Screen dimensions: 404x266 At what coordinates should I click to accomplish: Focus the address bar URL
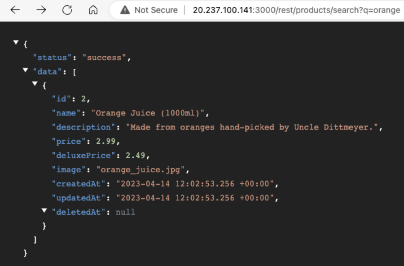(296, 10)
